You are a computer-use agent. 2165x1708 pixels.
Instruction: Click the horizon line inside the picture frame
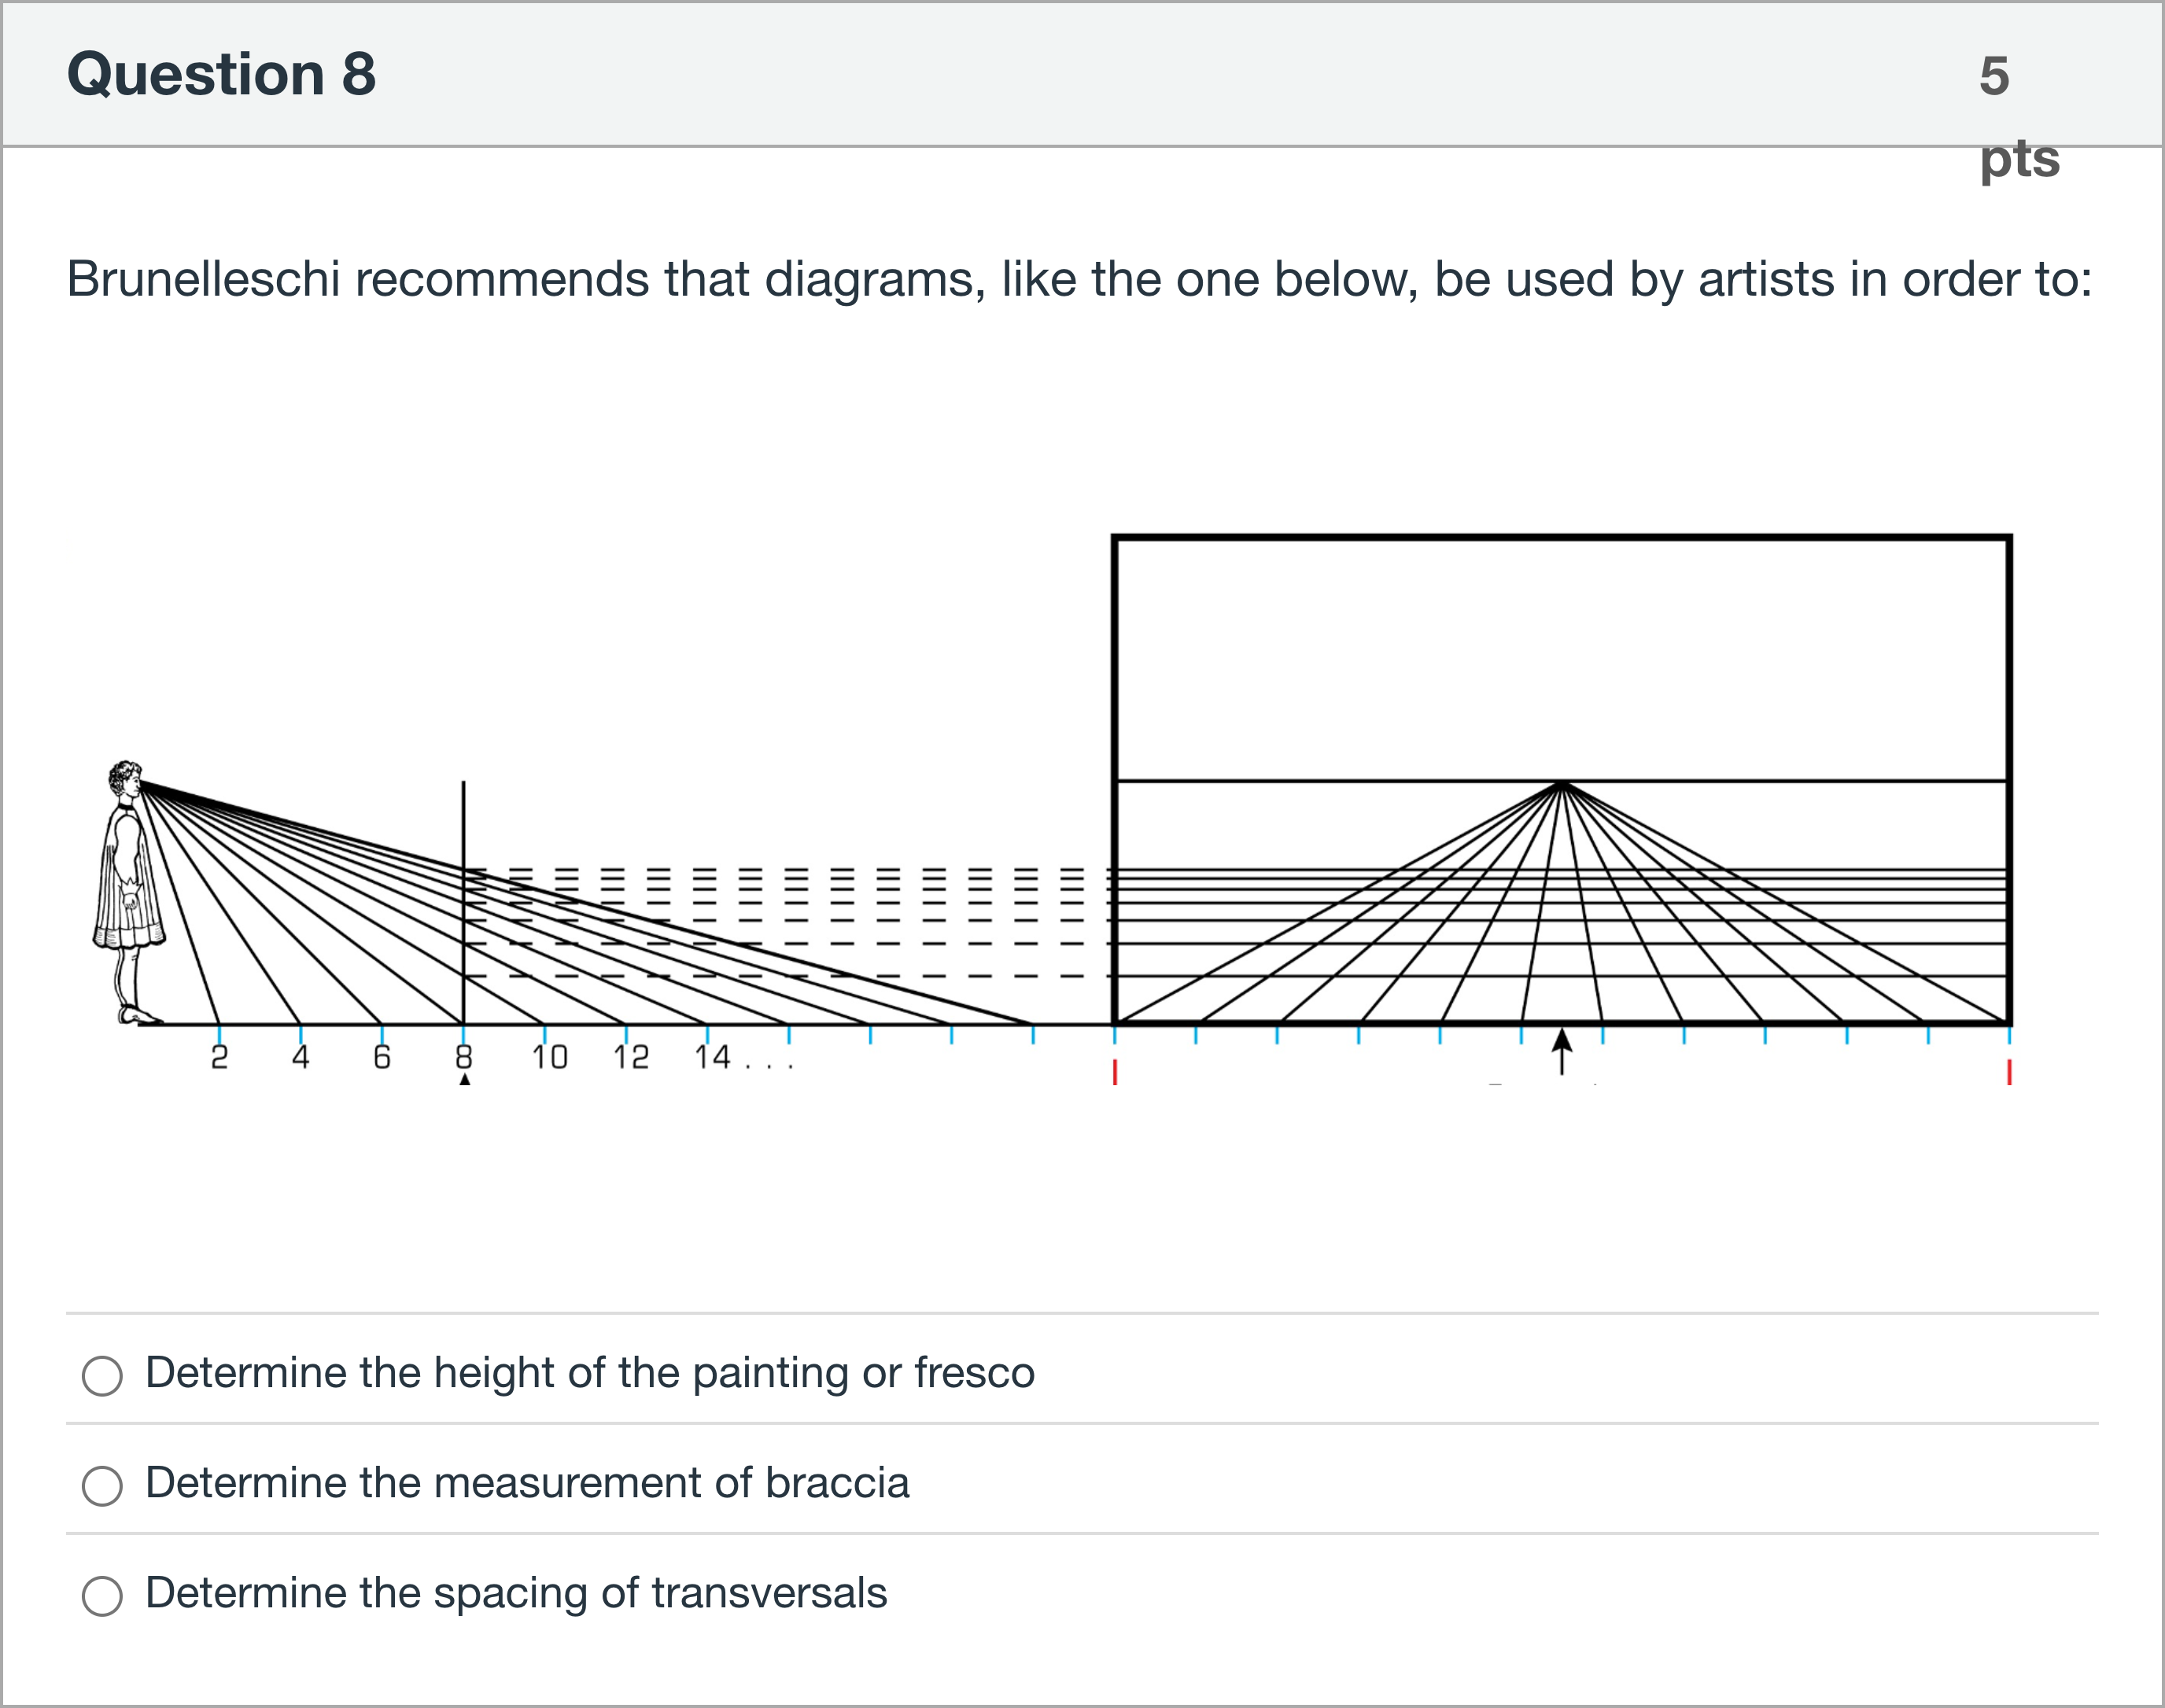[x=1300, y=784]
